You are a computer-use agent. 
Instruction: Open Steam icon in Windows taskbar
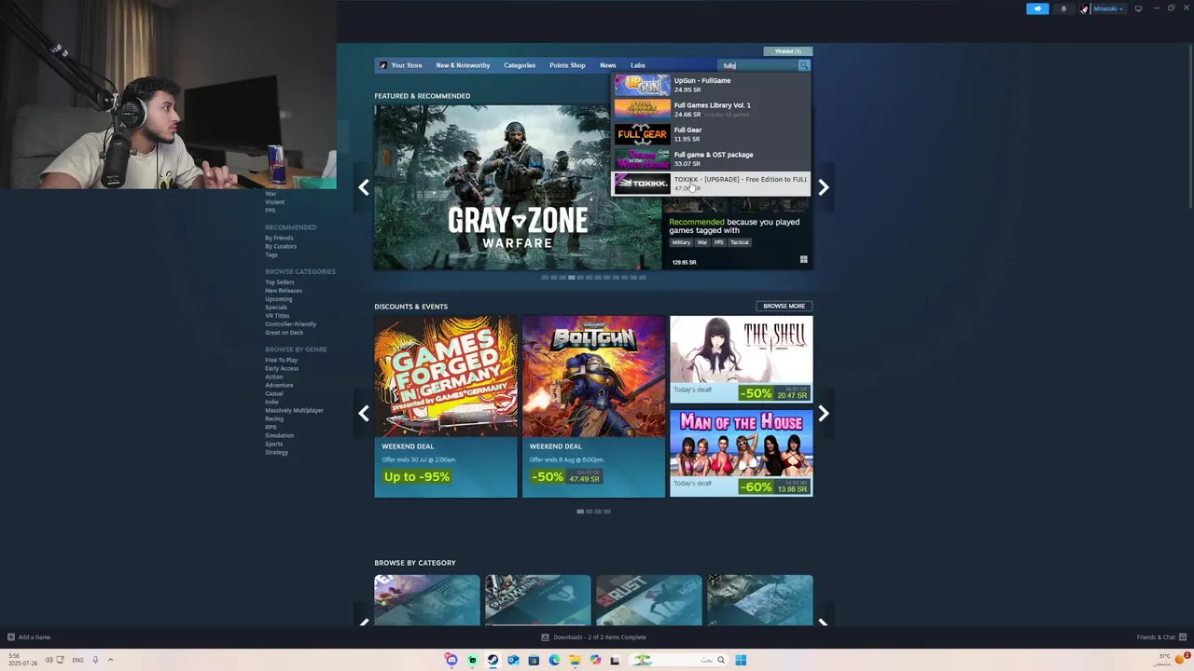click(x=493, y=660)
